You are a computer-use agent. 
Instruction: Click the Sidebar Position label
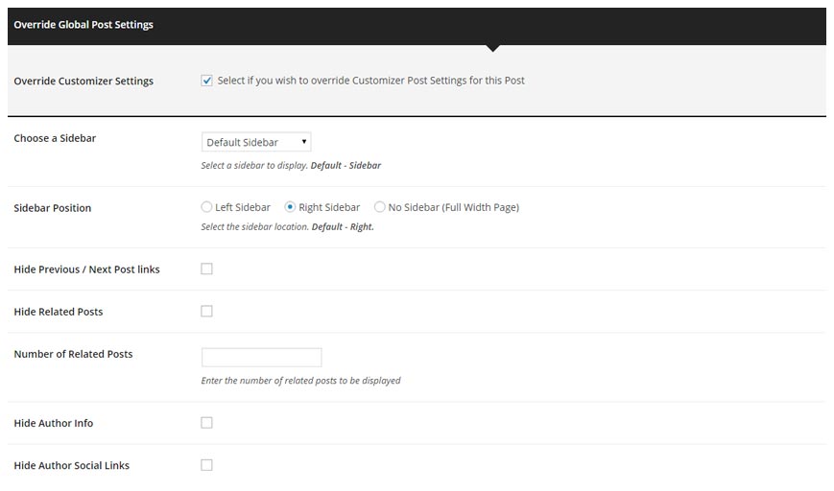[53, 208]
